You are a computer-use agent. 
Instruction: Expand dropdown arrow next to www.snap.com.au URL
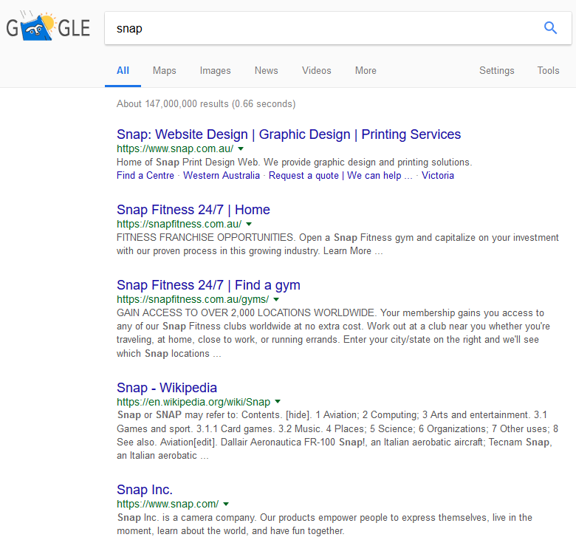pos(241,149)
